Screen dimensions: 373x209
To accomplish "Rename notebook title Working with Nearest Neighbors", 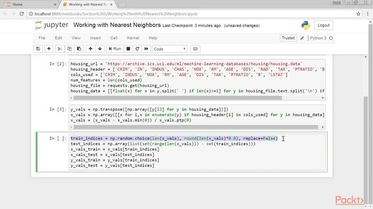I will point(117,25).
